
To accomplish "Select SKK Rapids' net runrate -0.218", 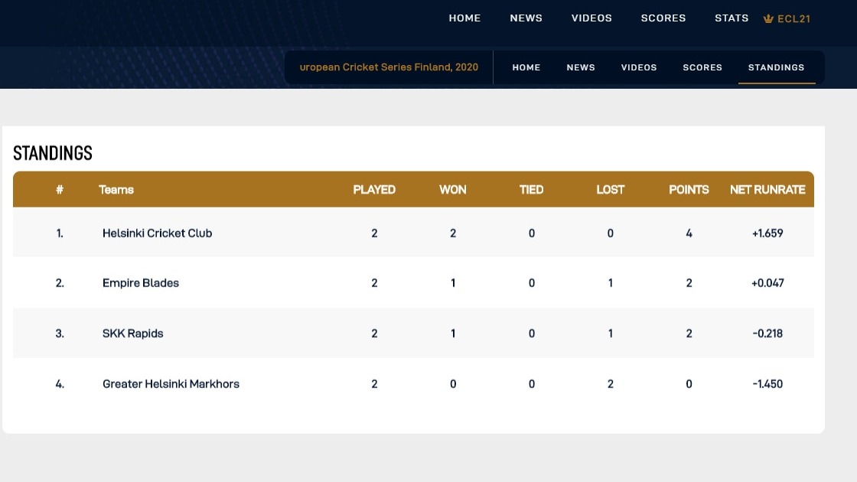I will tap(767, 334).
